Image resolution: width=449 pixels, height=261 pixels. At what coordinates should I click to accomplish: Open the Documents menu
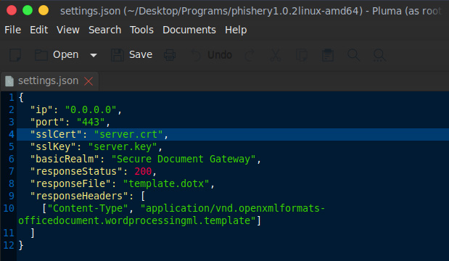point(189,30)
